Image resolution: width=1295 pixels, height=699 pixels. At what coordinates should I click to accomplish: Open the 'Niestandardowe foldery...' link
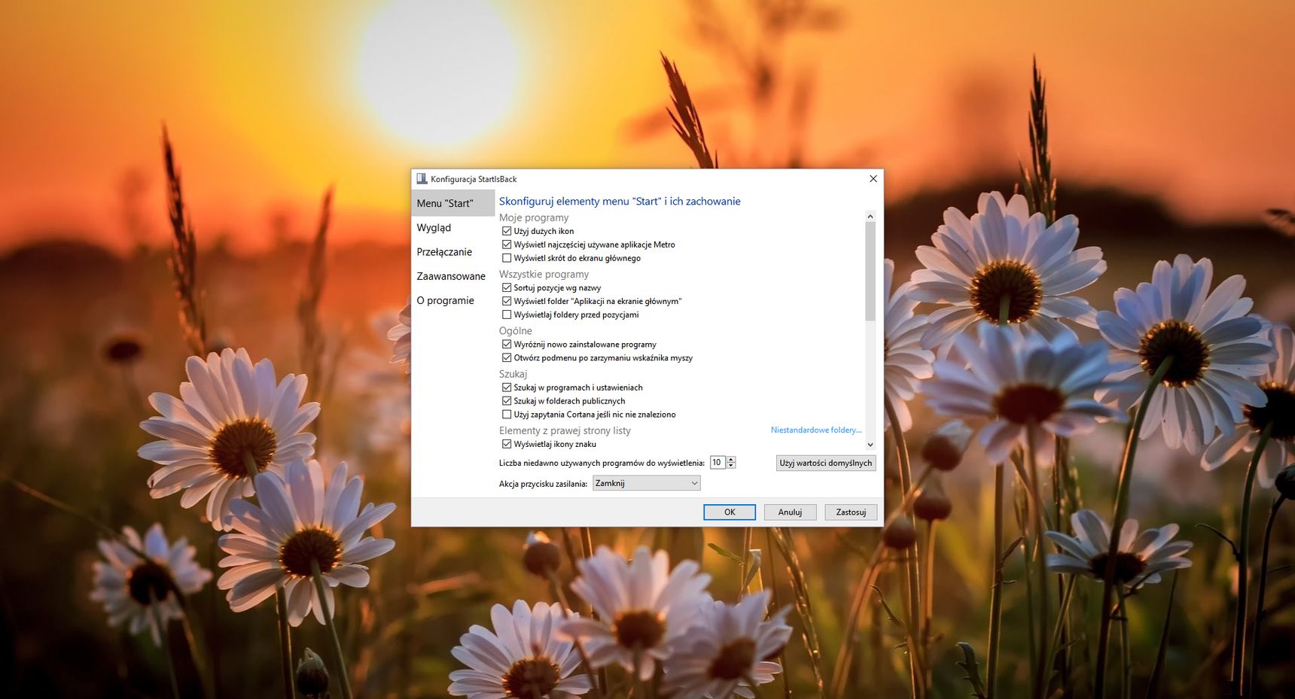click(x=816, y=430)
